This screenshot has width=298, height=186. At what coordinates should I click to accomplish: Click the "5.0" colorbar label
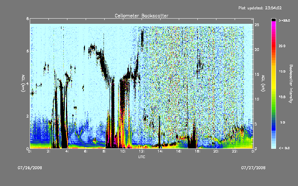283,122
